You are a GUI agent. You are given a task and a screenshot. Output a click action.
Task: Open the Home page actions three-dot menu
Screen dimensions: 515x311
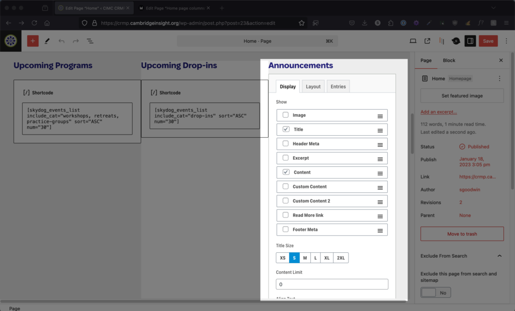coord(499,79)
